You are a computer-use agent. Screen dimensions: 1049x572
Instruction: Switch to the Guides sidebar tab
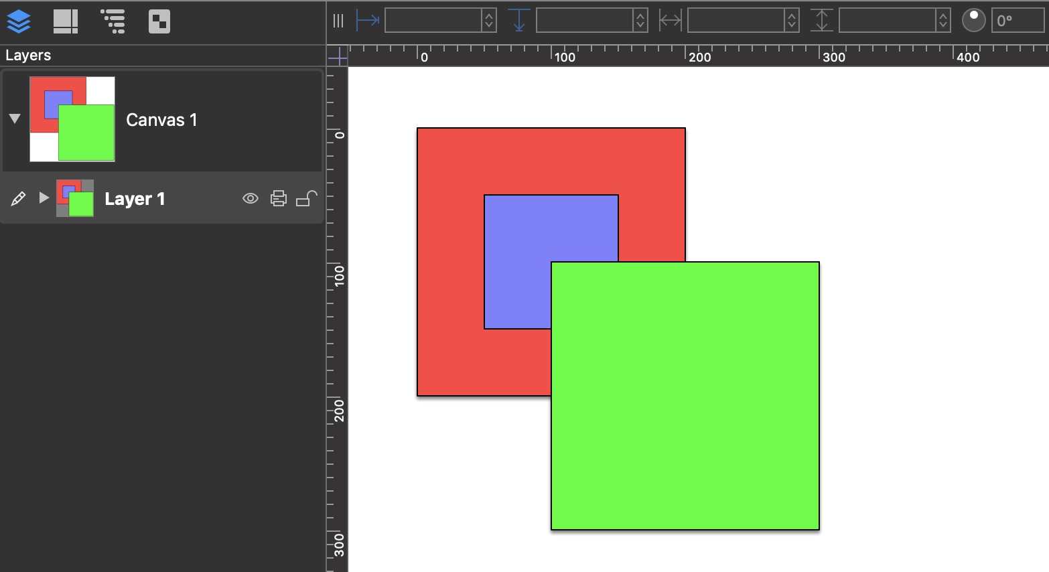66,21
